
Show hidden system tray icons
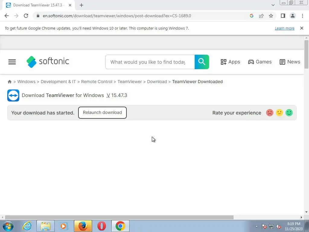(256, 226)
